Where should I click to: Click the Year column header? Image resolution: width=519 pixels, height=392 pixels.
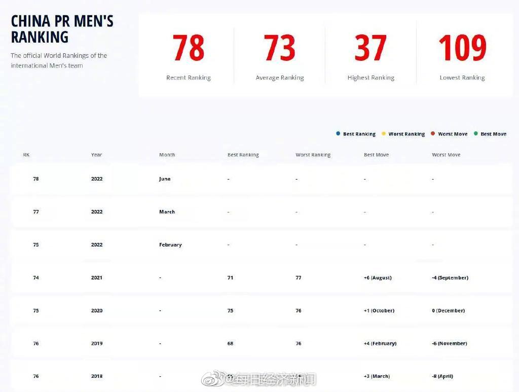point(96,155)
